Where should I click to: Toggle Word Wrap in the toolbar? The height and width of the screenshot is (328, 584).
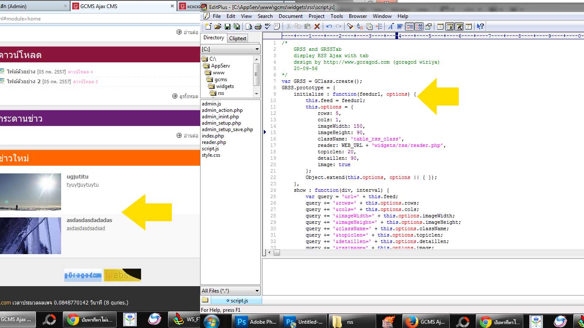400,26
